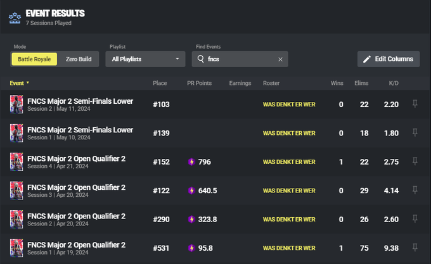Click the 4.14 K/D value
The image size is (431, 264).
tap(391, 191)
